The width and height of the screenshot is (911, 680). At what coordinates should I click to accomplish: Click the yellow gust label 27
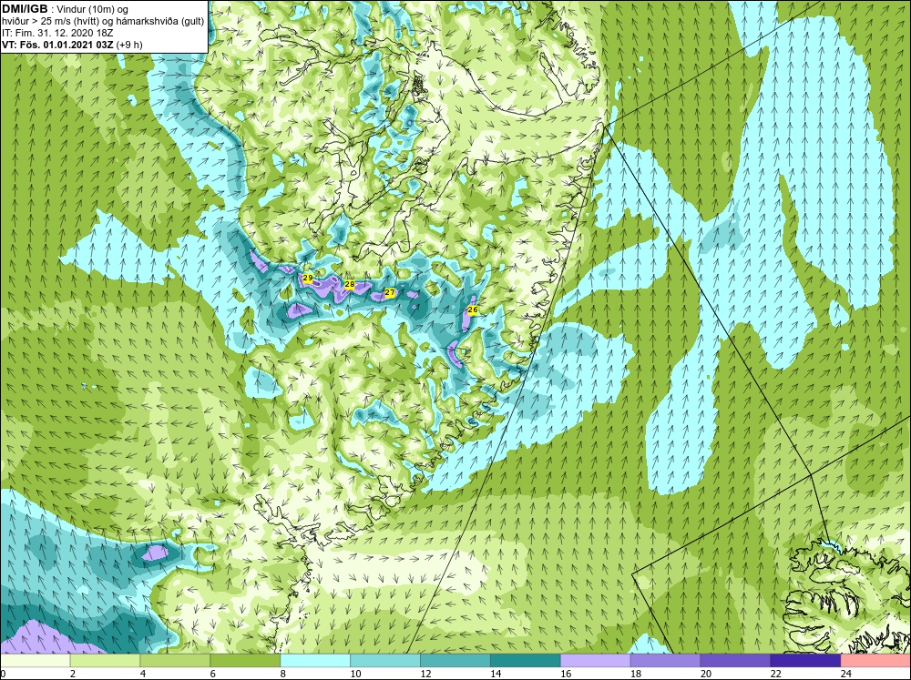(x=390, y=293)
